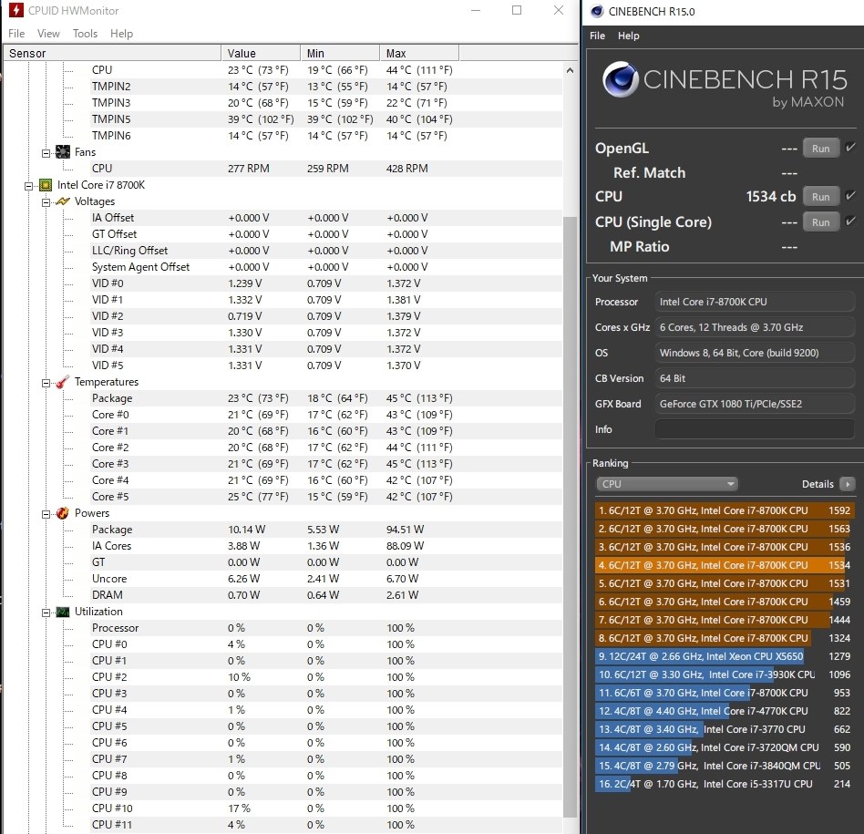Run the CPU benchmark
Image resolution: width=864 pixels, height=834 pixels.
tap(820, 197)
